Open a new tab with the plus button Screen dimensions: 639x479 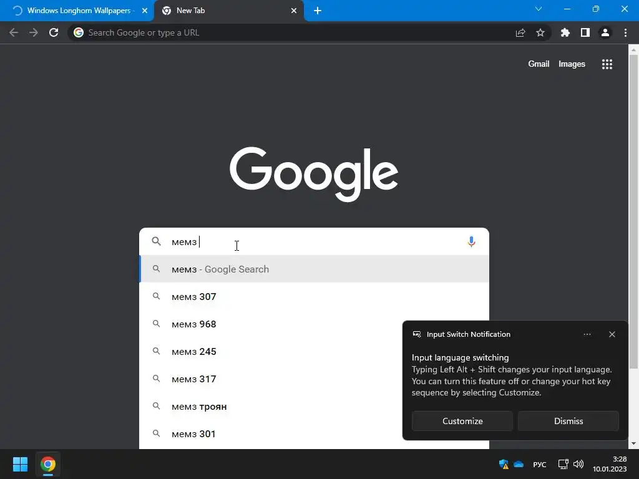(x=318, y=11)
